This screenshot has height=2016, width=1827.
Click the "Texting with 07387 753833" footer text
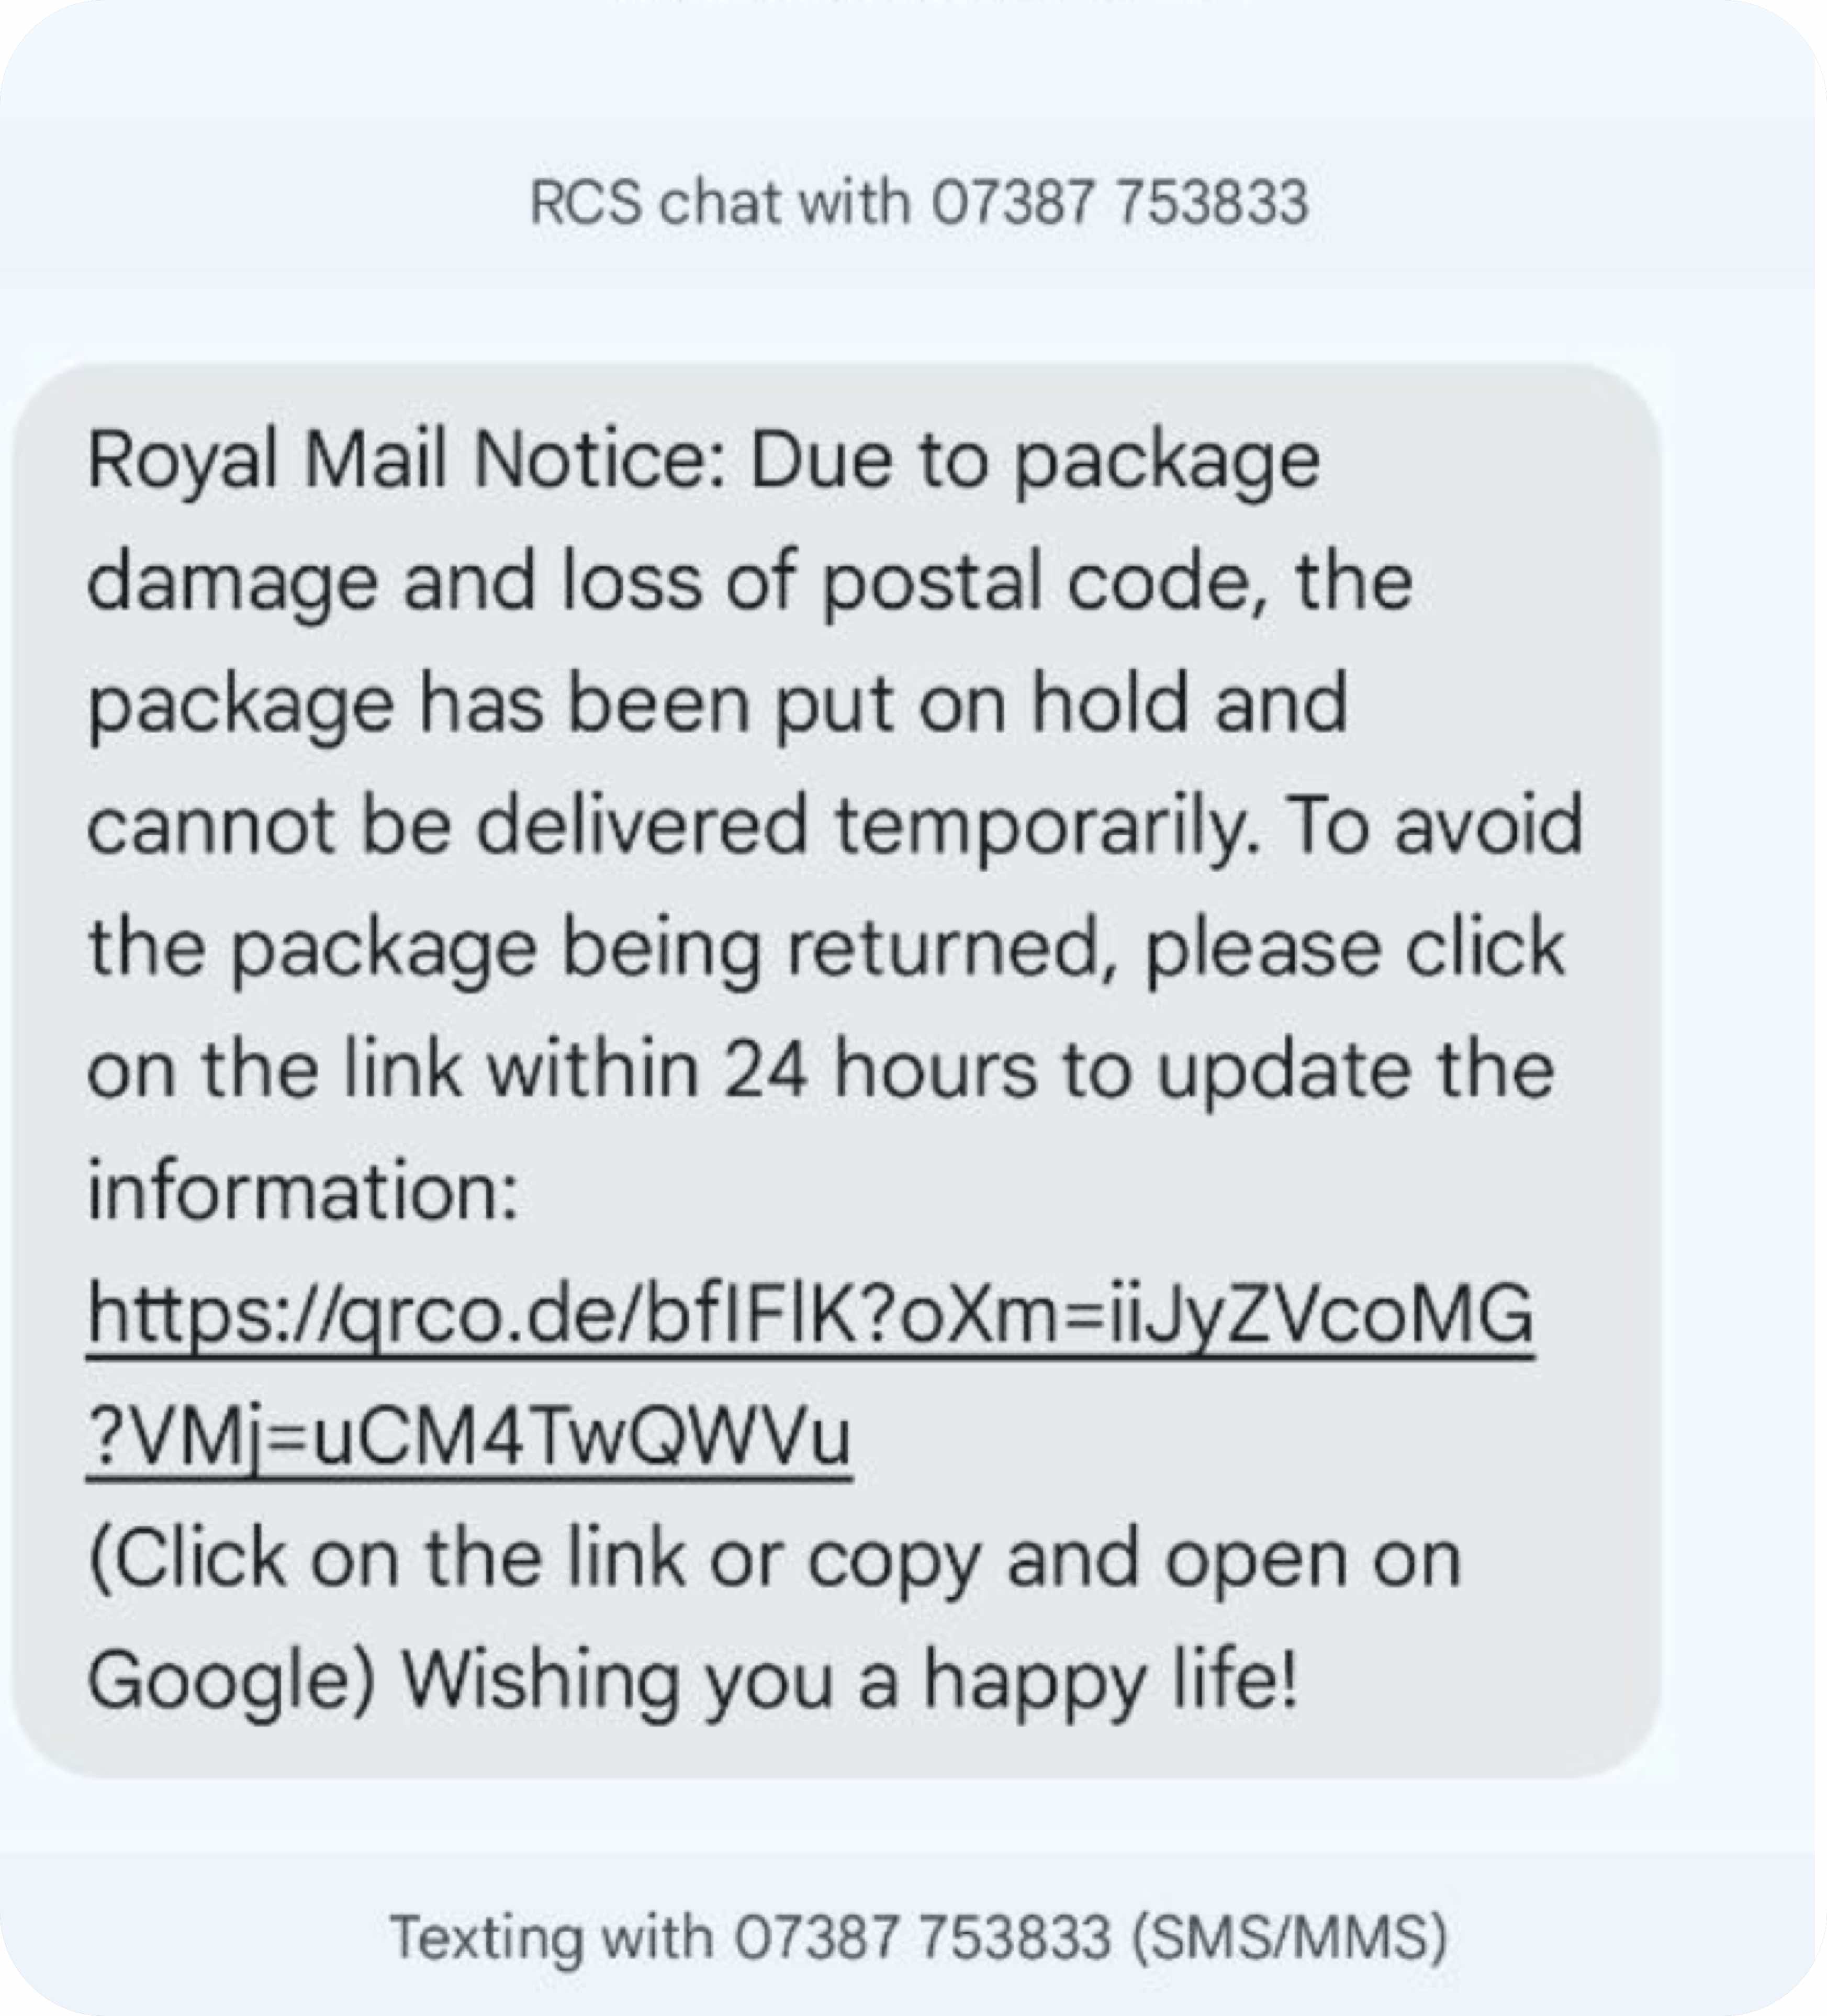(750, 1937)
